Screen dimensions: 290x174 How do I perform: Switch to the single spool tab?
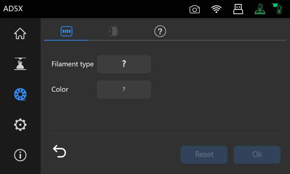pyautogui.click(x=113, y=31)
